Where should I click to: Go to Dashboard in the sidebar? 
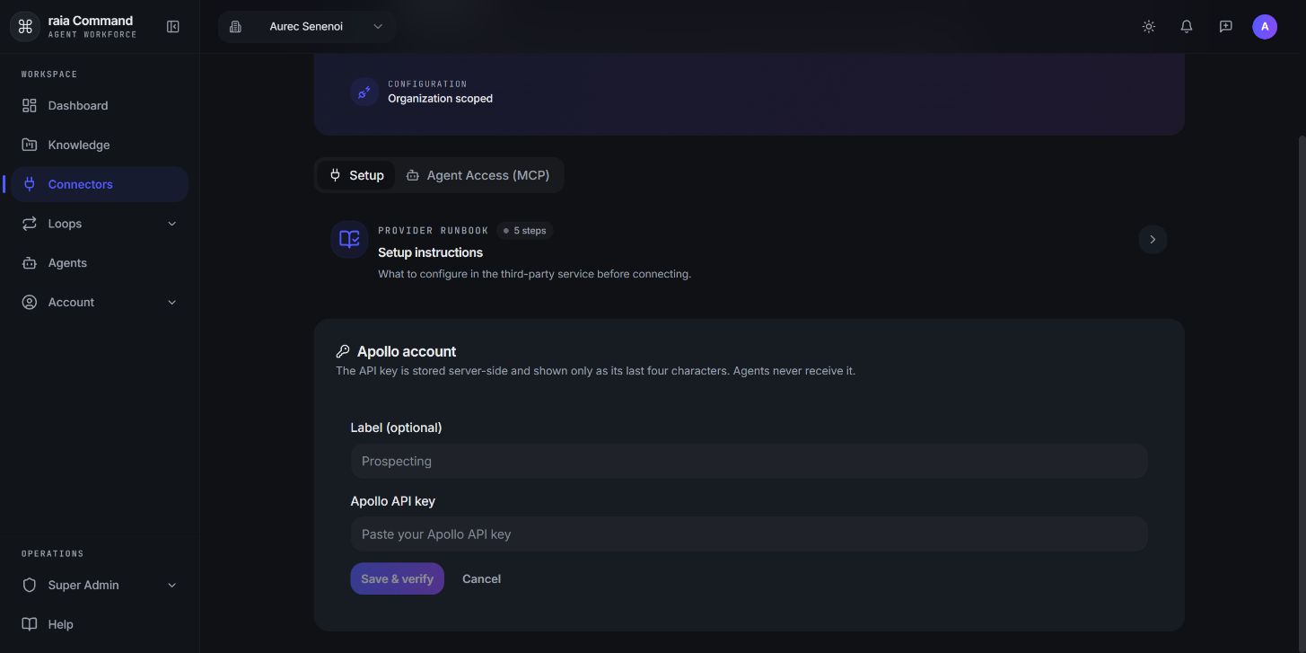click(x=100, y=106)
